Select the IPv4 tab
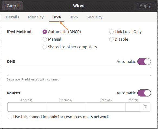This screenshot has width=158, height=129. pyautogui.click(x=57, y=17)
